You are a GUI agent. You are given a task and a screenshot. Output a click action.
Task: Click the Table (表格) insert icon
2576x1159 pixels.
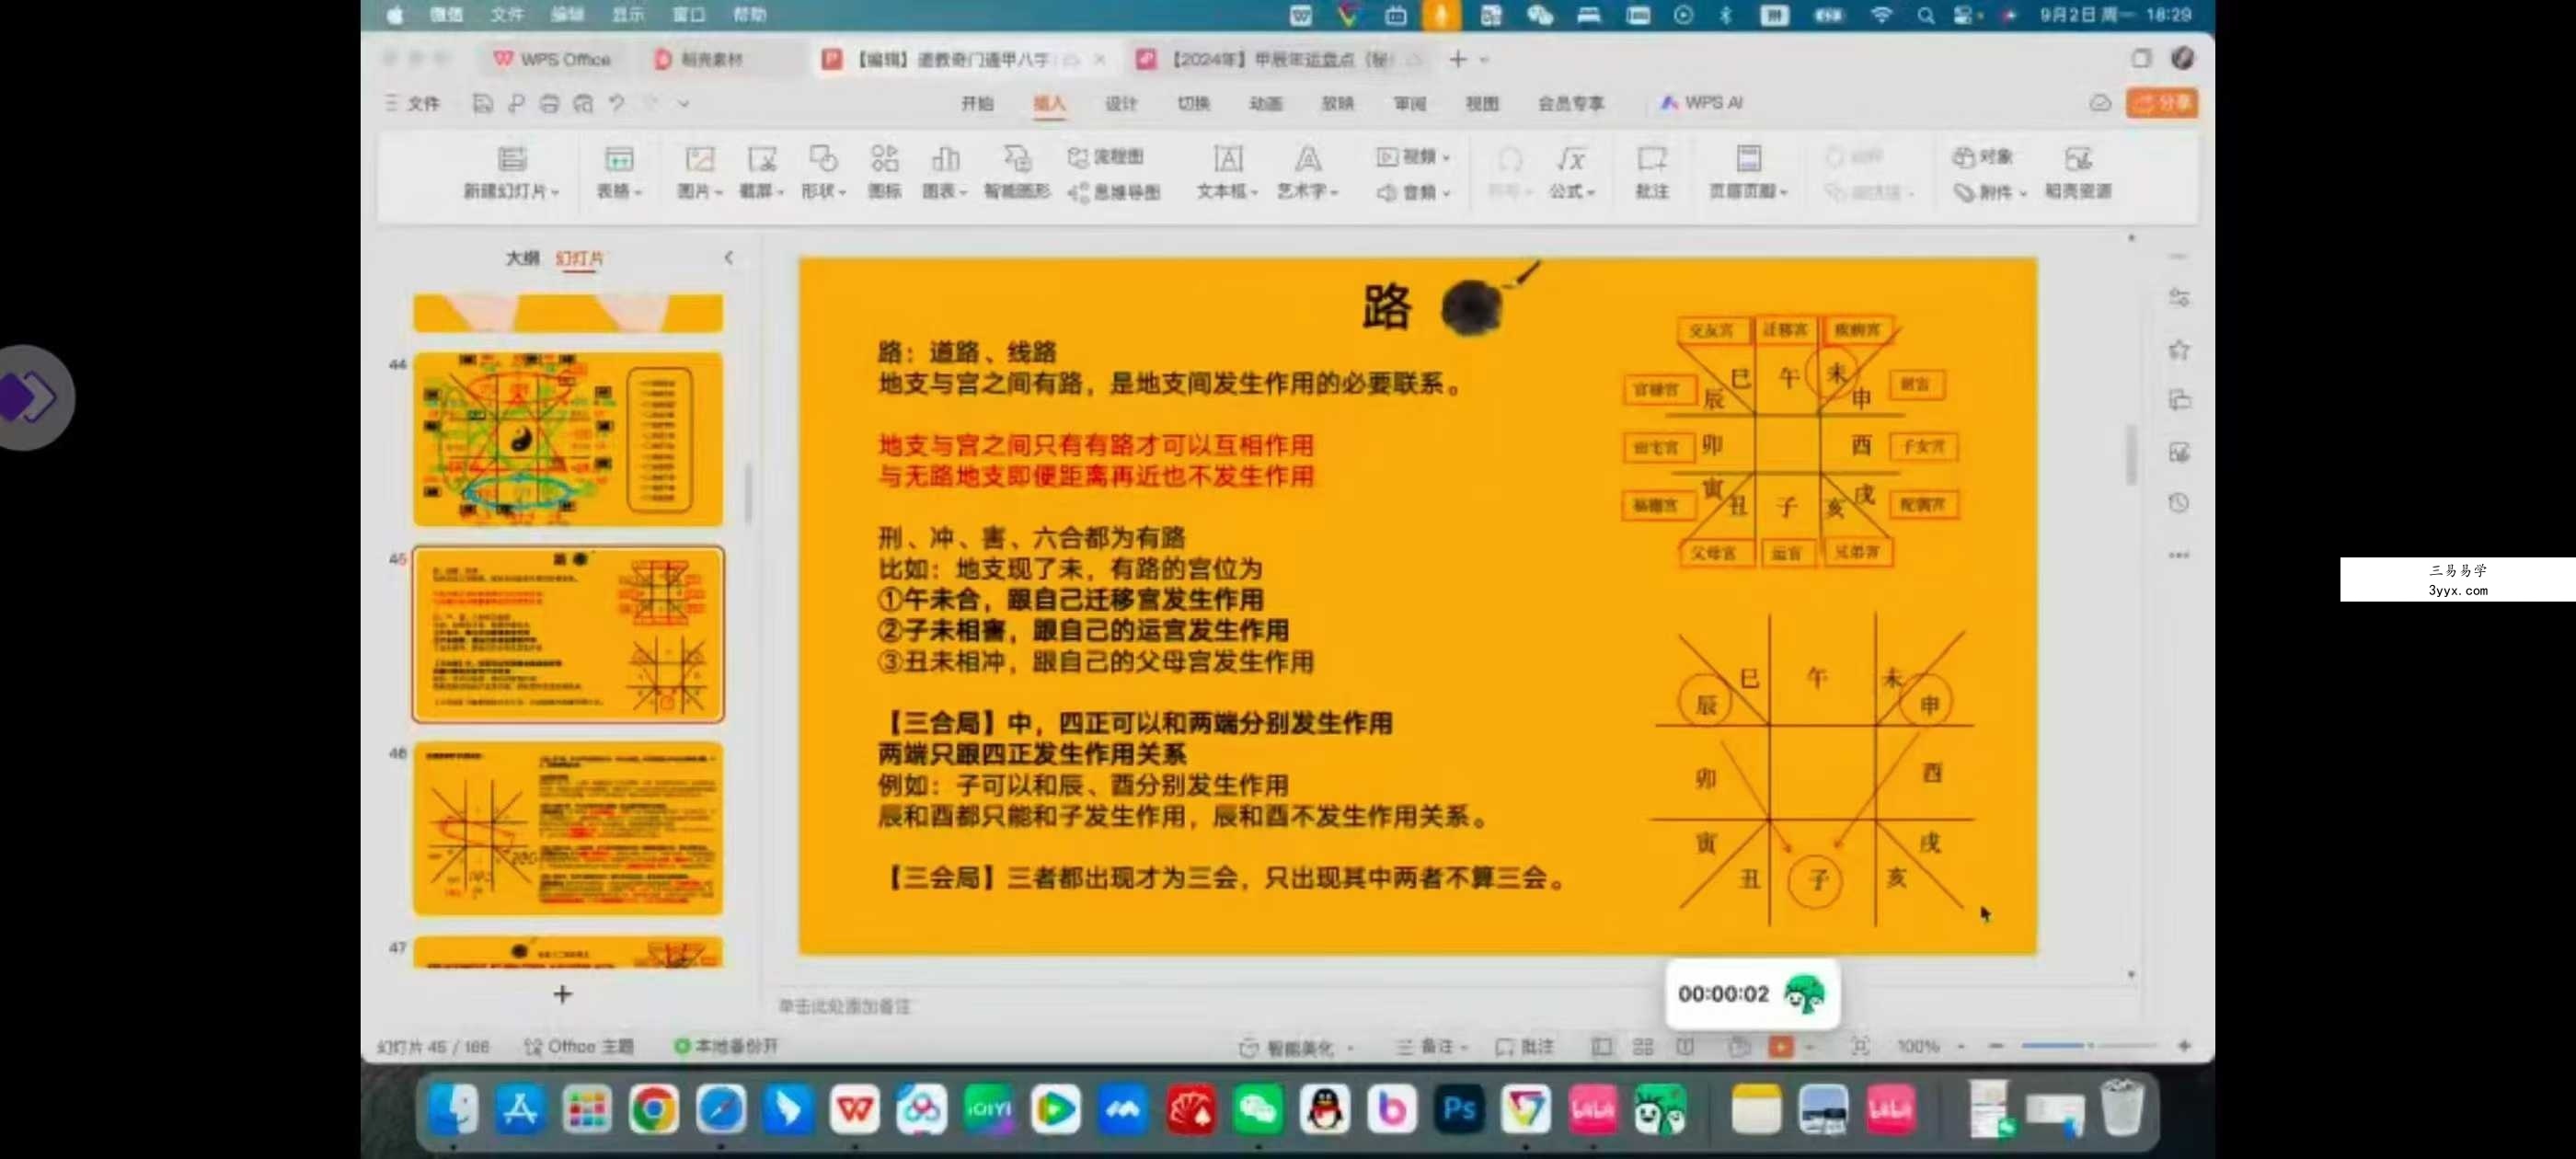coord(619,159)
